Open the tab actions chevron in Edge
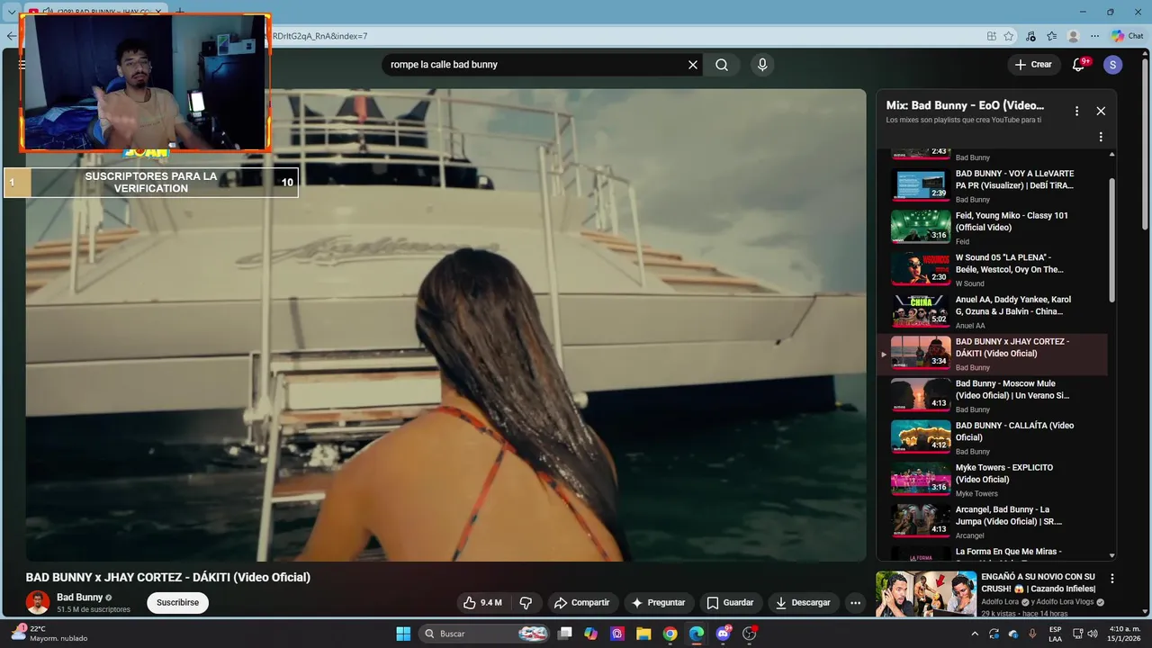1152x648 pixels. (x=11, y=12)
